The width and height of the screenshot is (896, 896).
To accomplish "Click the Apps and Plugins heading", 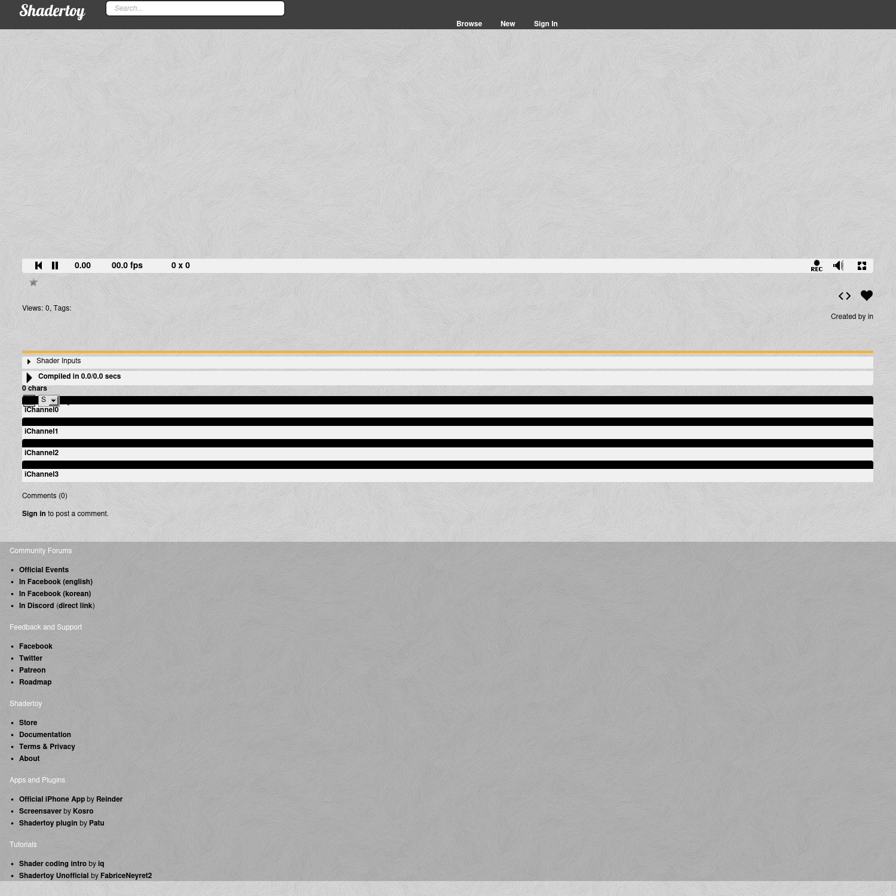I will pos(37,780).
